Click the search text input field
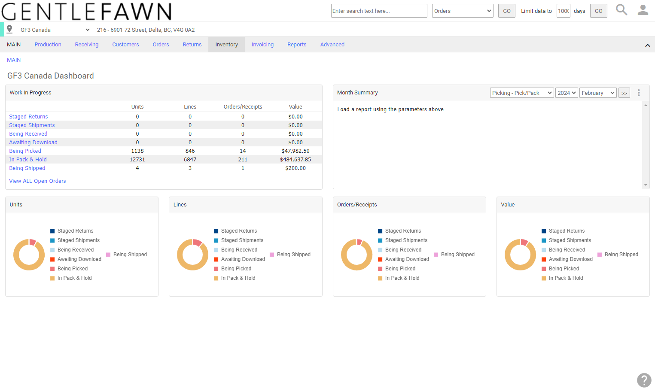Image resolution: width=655 pixels, height=391 pixels. point(379,11)
